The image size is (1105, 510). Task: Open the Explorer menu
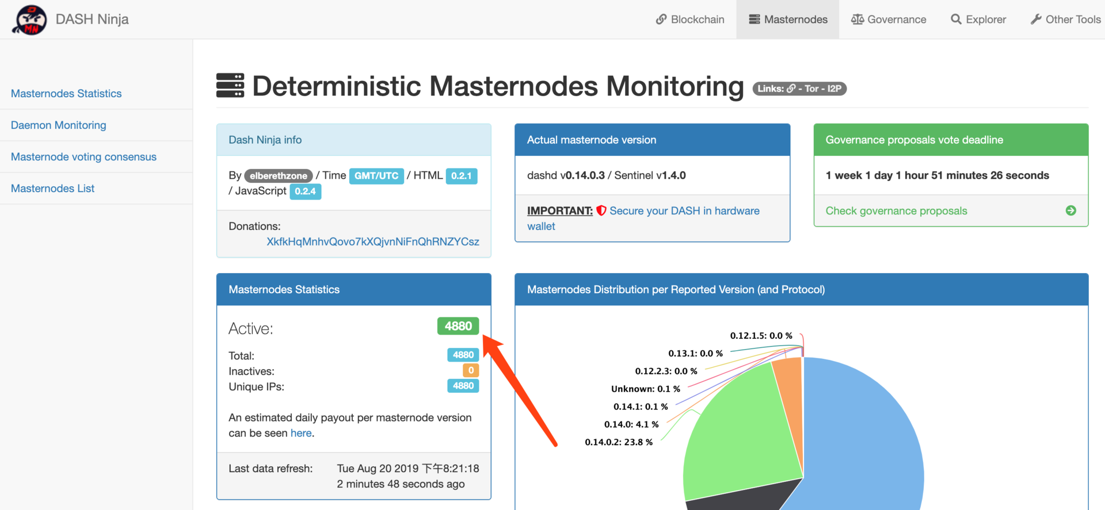click(978, 20)
